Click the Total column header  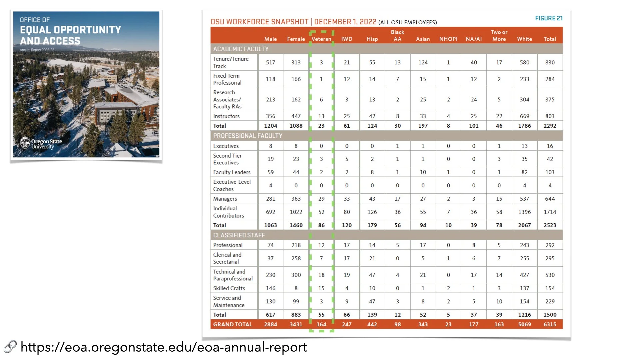(x=550, y=39)
